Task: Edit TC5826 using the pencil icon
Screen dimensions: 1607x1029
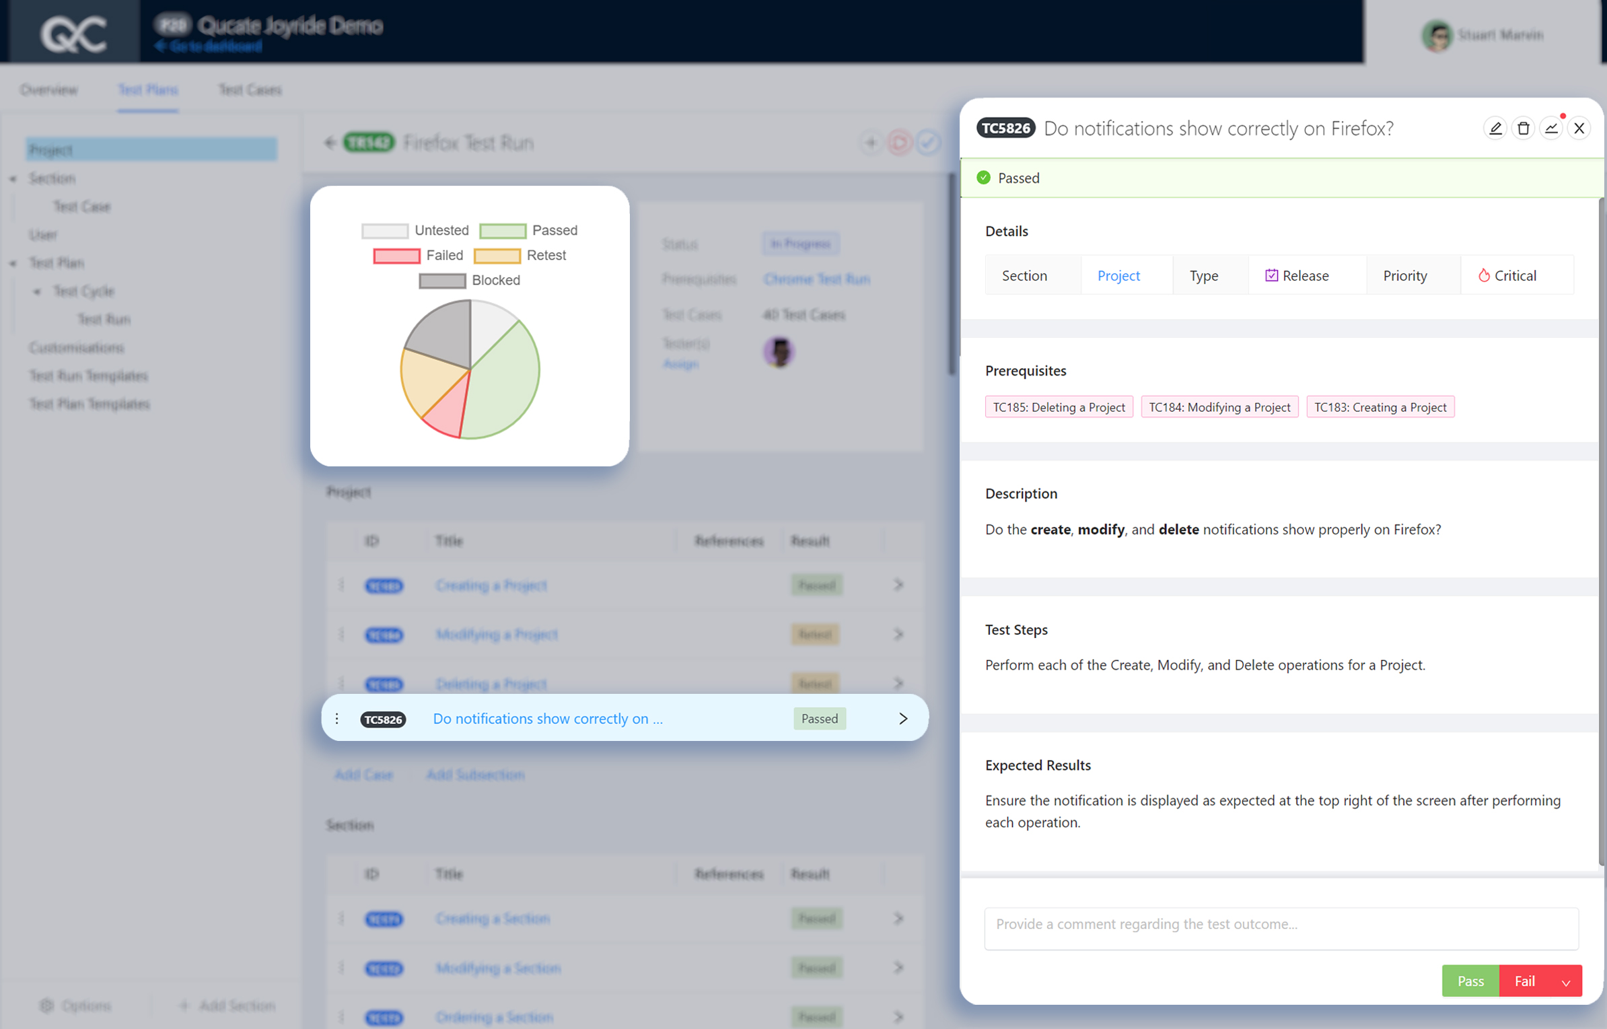Action: click(x=1495, y=128)
